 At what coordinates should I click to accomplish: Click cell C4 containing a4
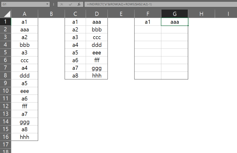pos(75,45)
